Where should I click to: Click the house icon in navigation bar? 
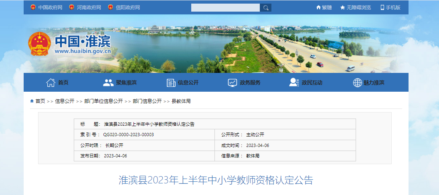click(x=51, y=82)
